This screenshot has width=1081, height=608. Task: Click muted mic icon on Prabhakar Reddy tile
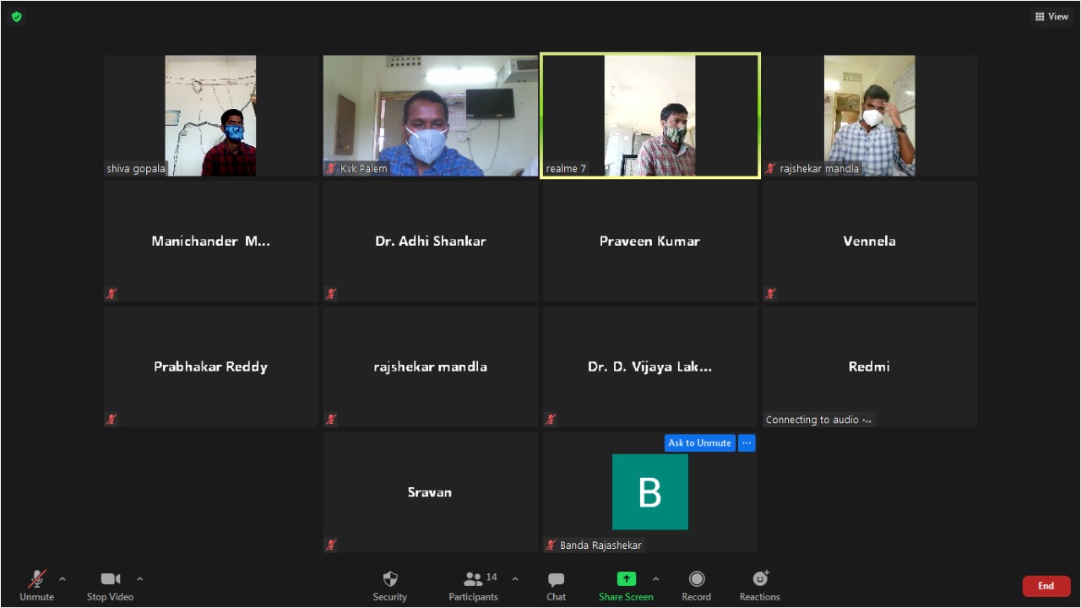pos(111,419)
